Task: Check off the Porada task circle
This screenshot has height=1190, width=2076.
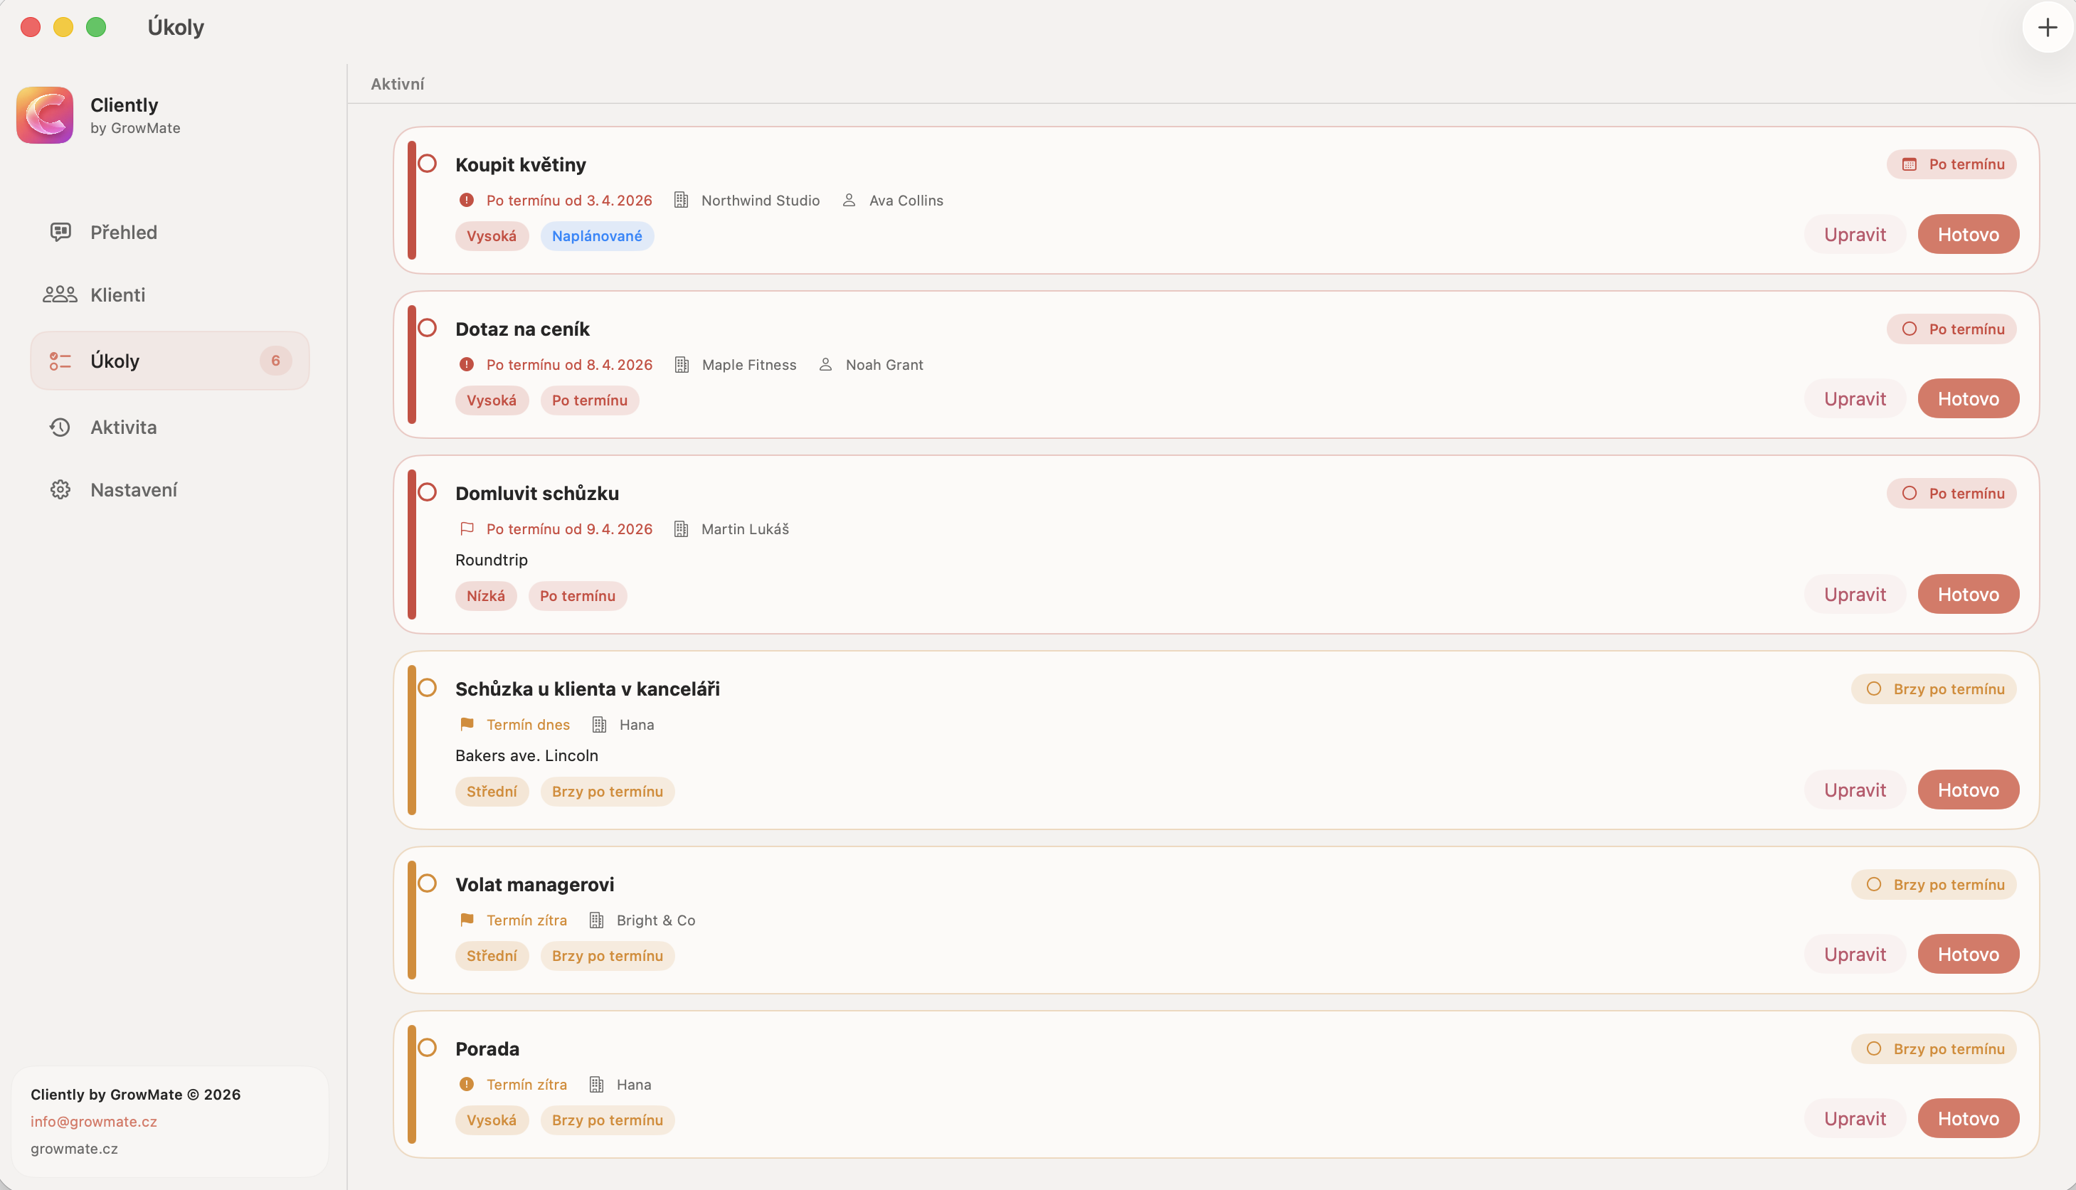Action: (428, 1048)
